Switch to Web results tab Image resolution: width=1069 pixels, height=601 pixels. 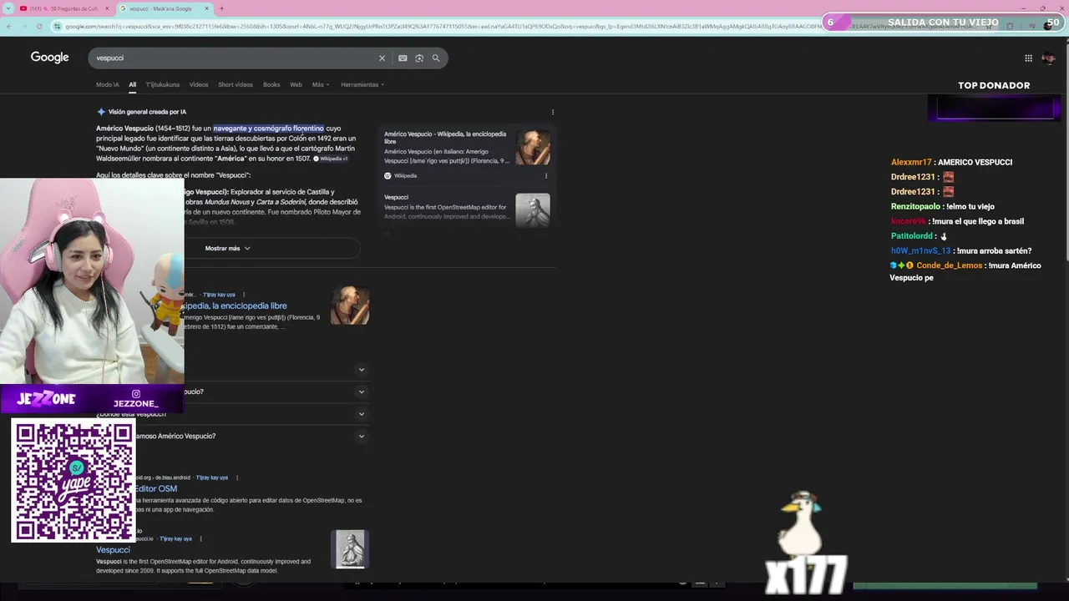pyautogui.click(x=296, y=84)
